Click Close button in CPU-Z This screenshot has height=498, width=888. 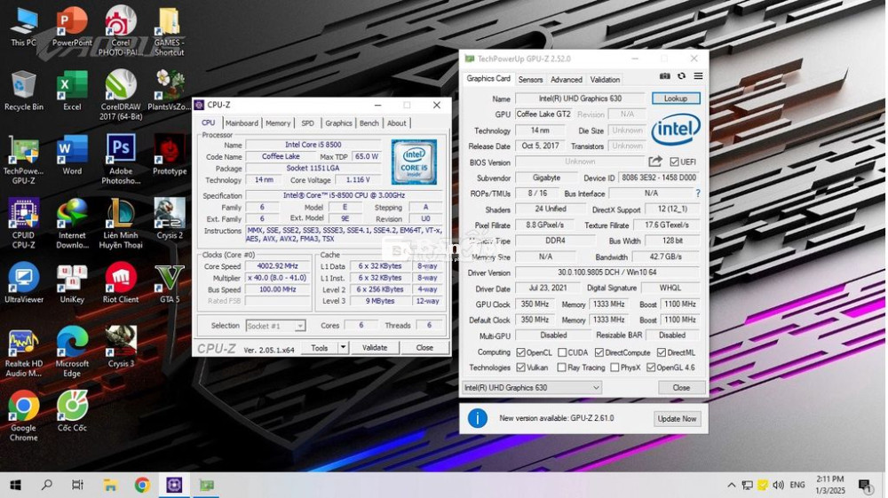(x=424, y=347)
